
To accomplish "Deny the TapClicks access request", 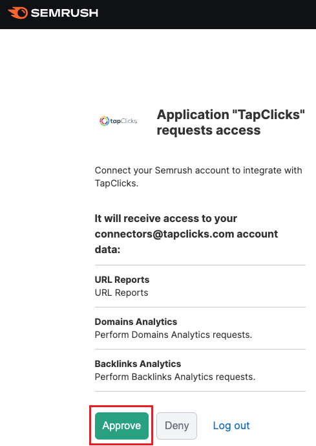I will [x=176, y=426].
